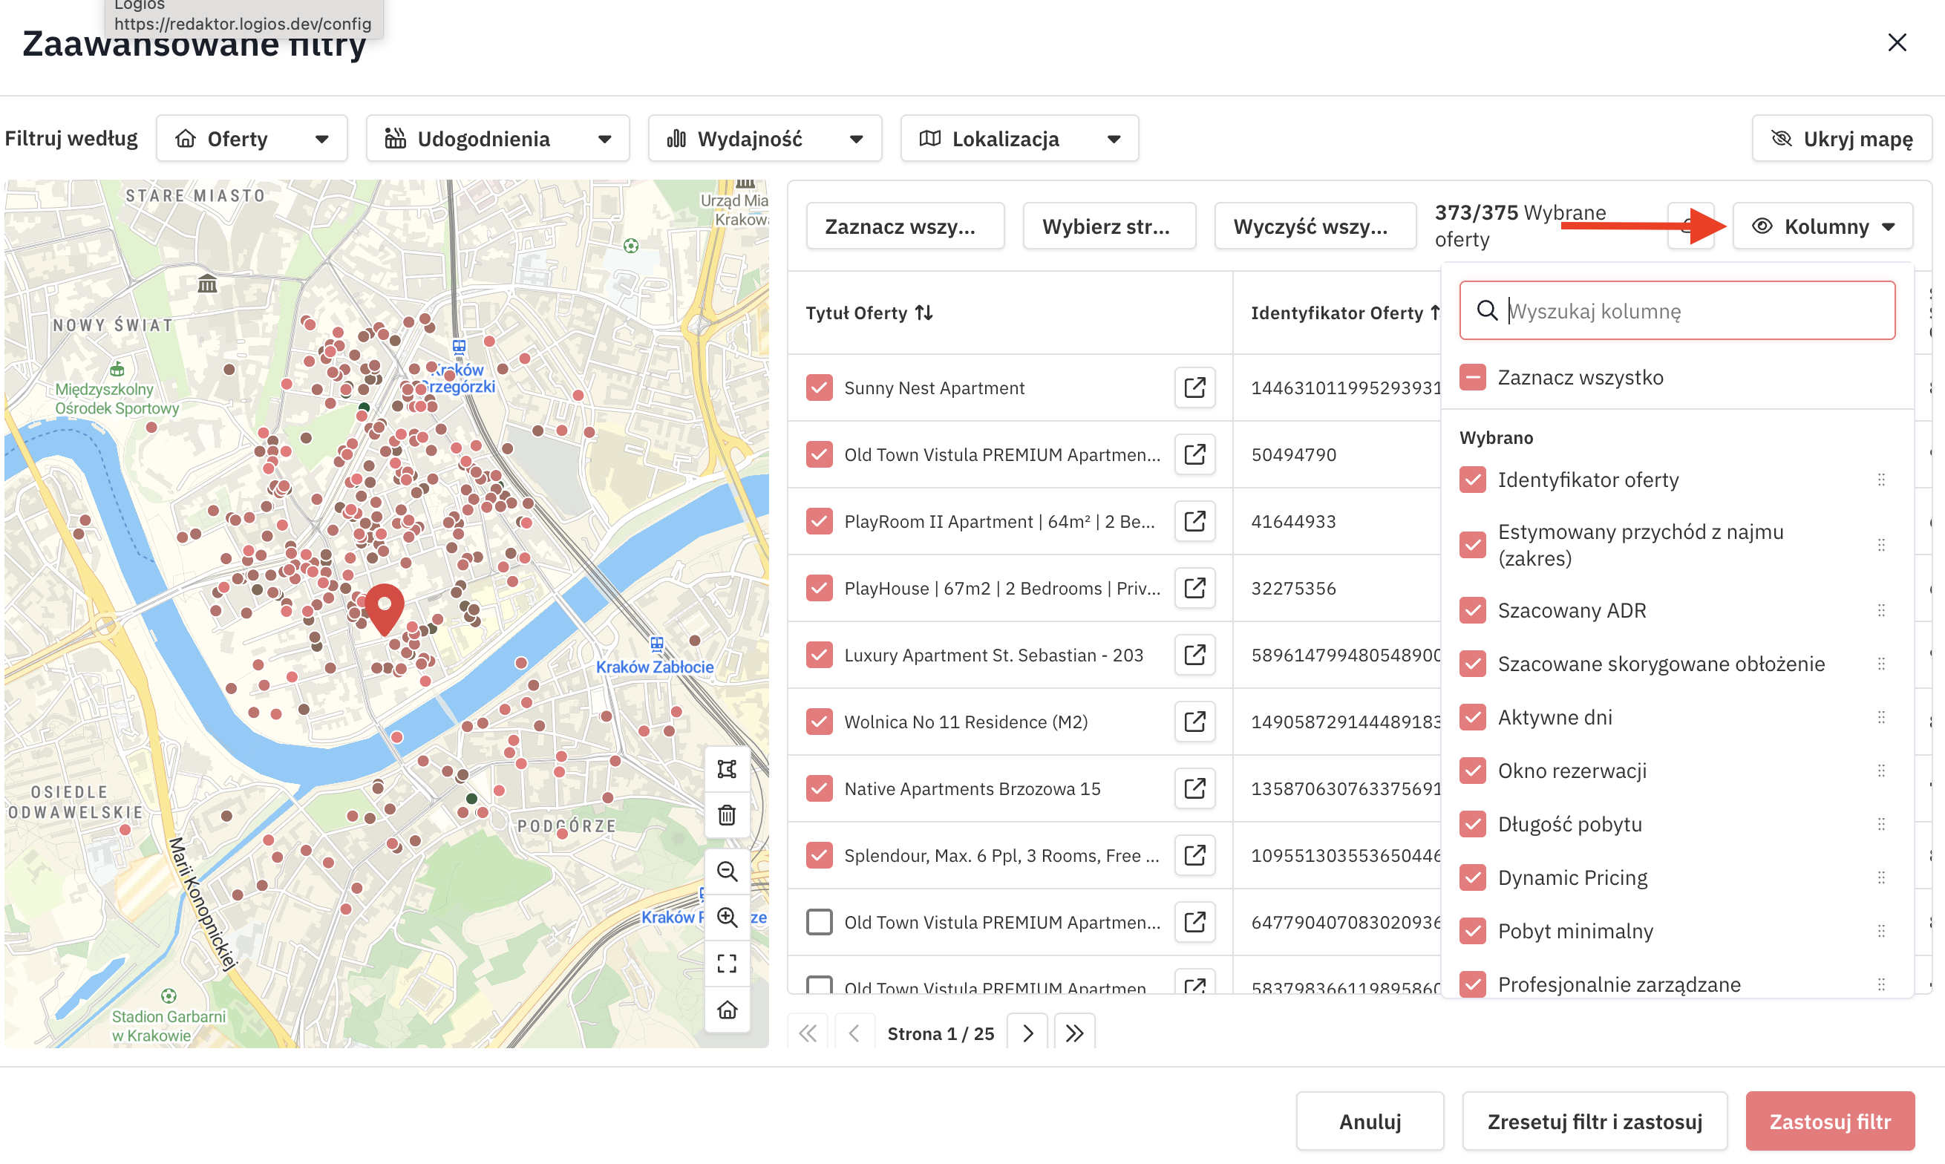1945x1164 pixels.
Task: Click the red location pin on map
Action: 385,610
